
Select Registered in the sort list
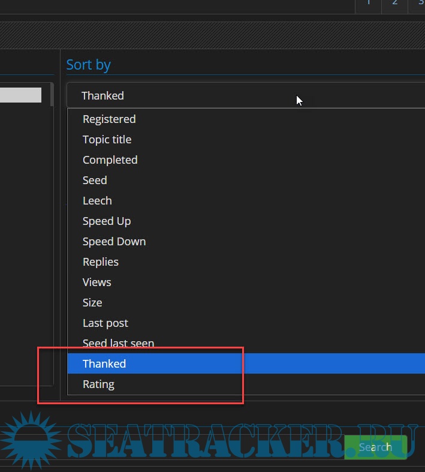(109, 119)
